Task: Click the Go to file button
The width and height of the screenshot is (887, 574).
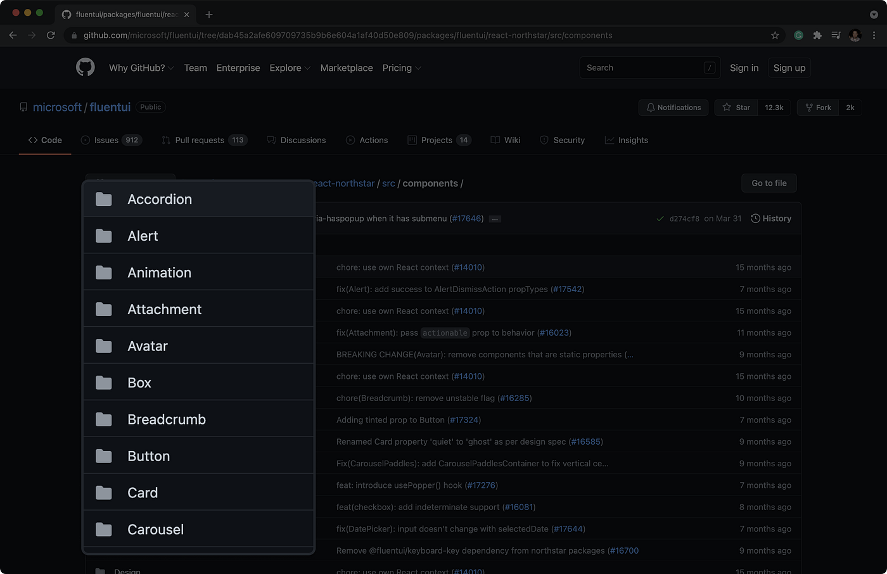Action: coord(769,183)
